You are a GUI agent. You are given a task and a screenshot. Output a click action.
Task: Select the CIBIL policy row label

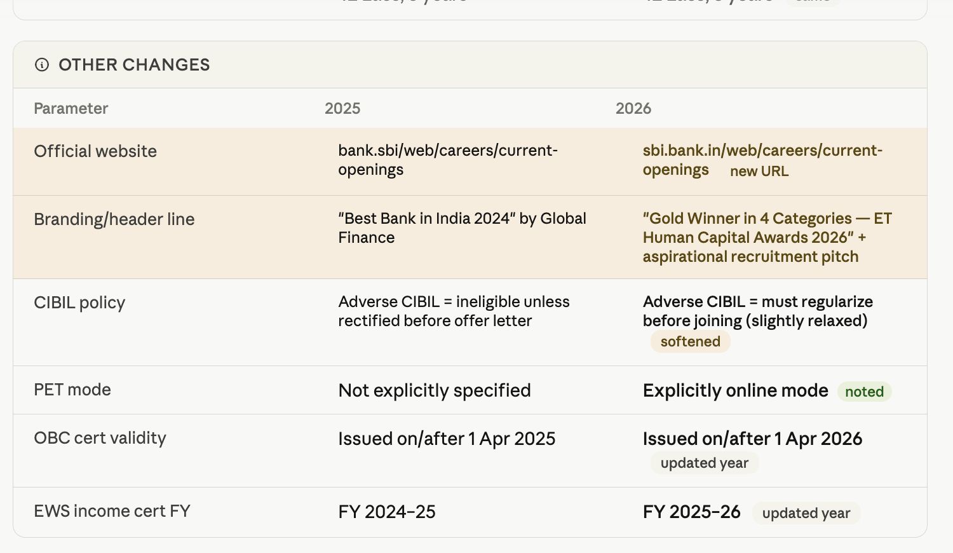(79, 303)
